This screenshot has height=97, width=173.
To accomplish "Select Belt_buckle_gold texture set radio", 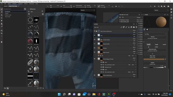I will 120,22.
